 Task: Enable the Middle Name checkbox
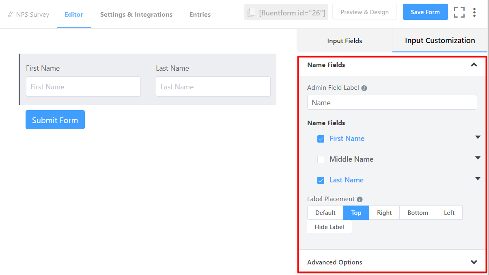point(321,160)
